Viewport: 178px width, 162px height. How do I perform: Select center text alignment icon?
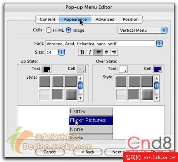(106, 52)
